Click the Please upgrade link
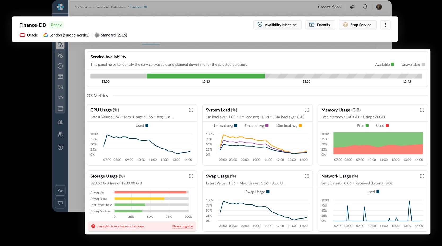 point(182,226)
